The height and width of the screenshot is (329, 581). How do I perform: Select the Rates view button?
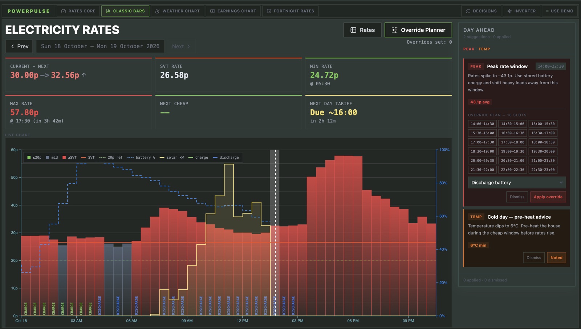coord(362,30)
